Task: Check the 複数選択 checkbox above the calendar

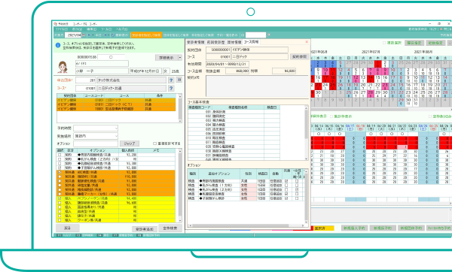Action: tap(384, 43)
